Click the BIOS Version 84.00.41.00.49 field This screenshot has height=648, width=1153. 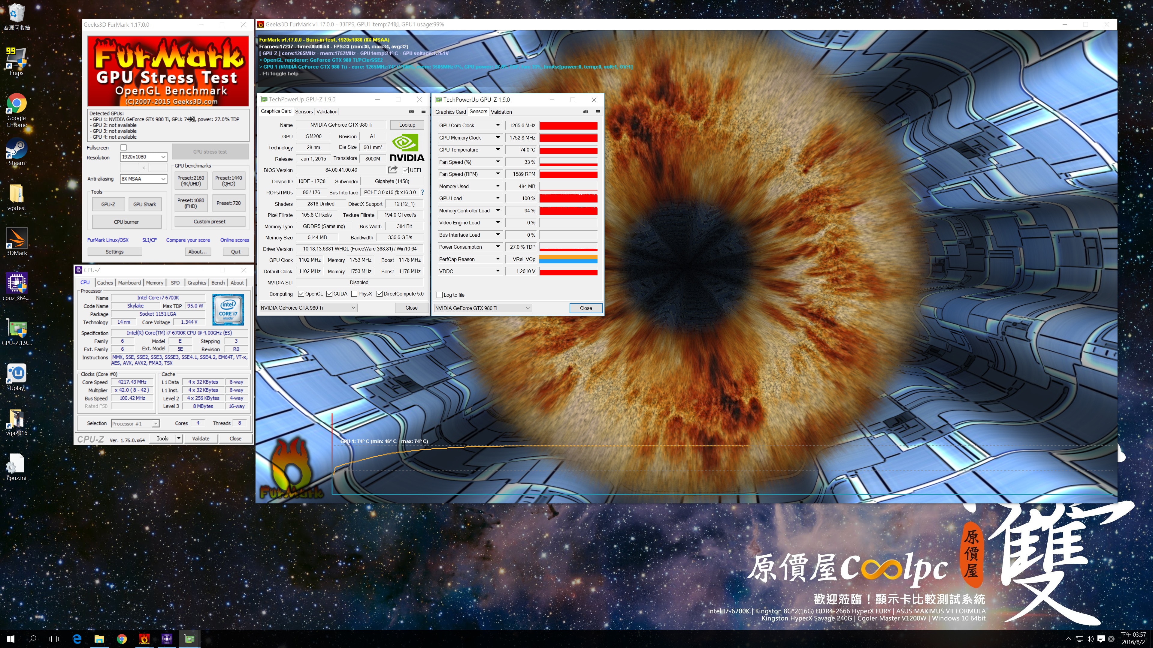coord(341,170)
